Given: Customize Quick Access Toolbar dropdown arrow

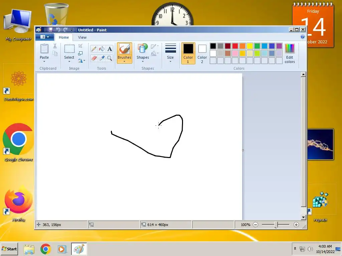Looking at the screenshot, I should pyautogui.click(x=71, y=30).
